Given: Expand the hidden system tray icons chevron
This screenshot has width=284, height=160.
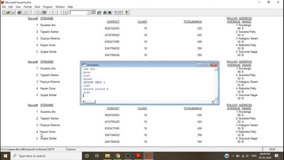Looking at the screenshot, I should click(233, 156).
